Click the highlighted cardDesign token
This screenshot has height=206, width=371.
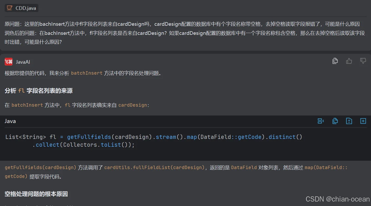click(133, 105)
